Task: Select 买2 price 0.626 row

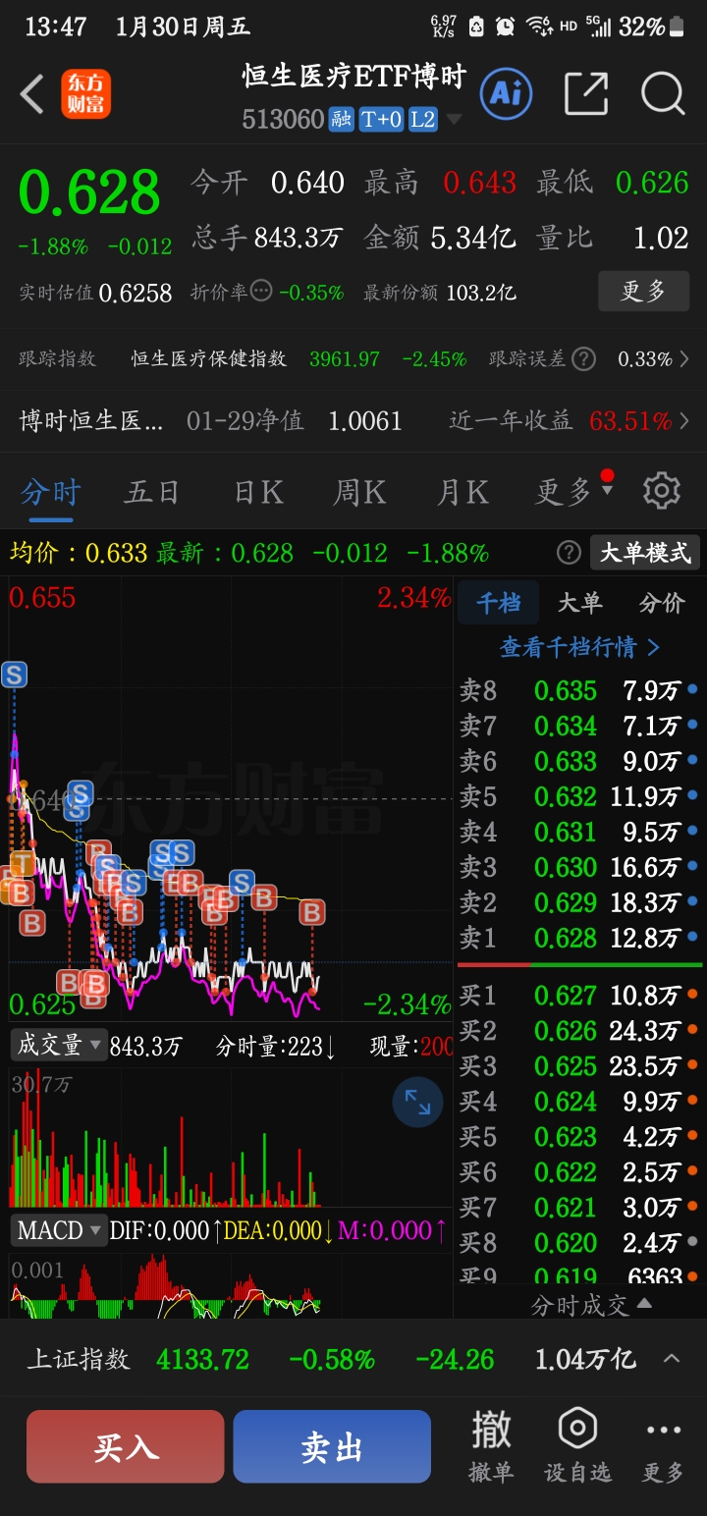Action: coord(579,1031)
